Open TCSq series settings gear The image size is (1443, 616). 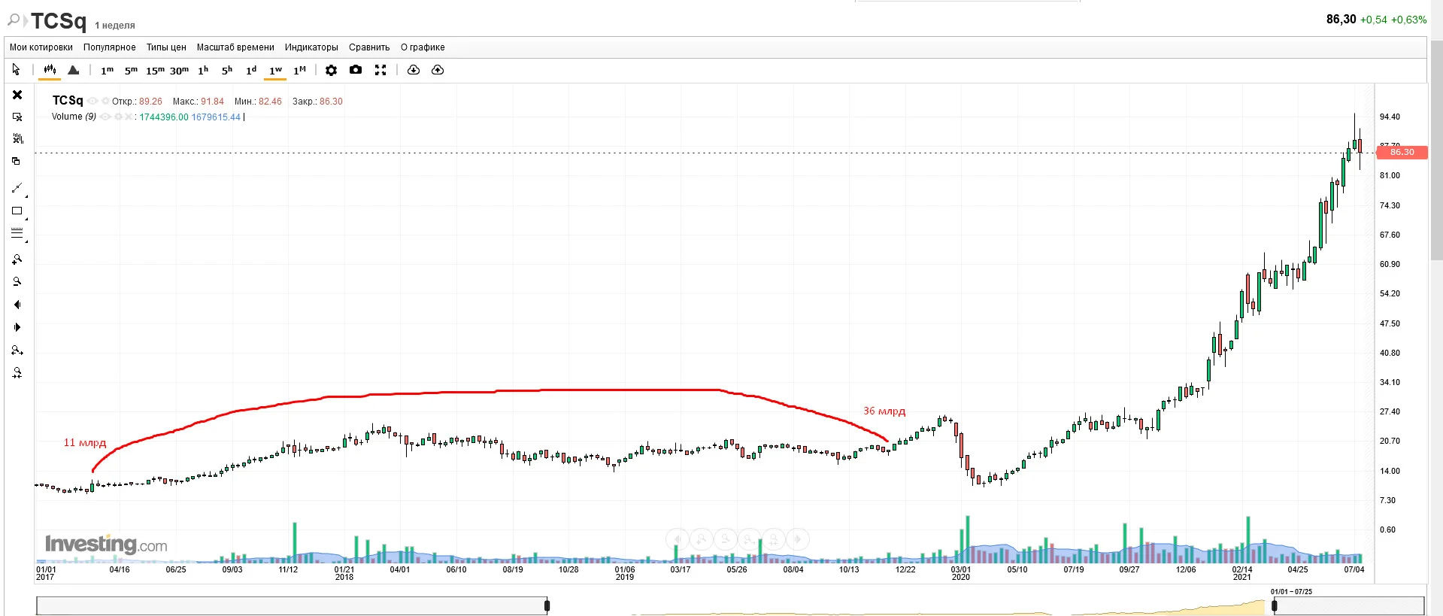106,102
